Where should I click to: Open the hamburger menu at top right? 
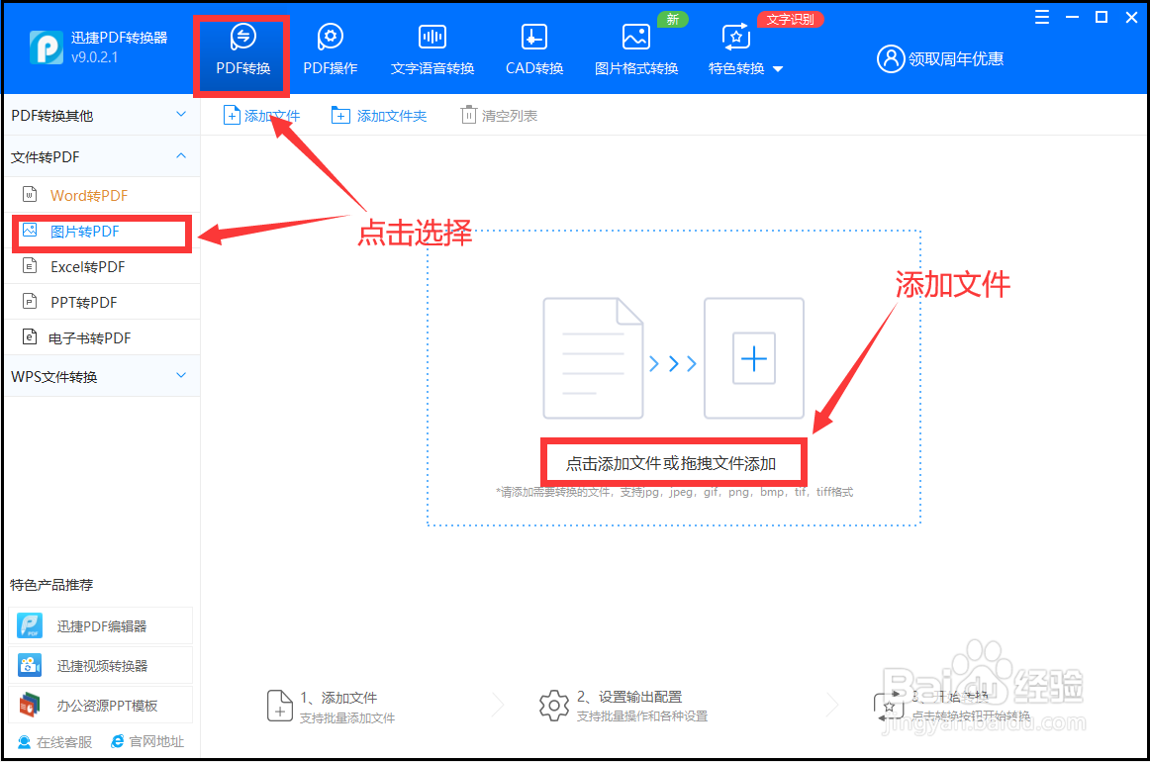pyautogui.click(x=1043, y=17)
